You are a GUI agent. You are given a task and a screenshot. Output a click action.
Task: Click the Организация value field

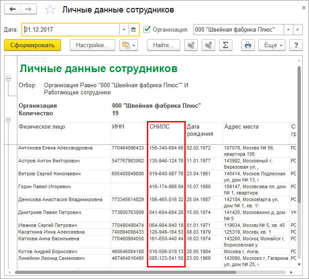239,29
